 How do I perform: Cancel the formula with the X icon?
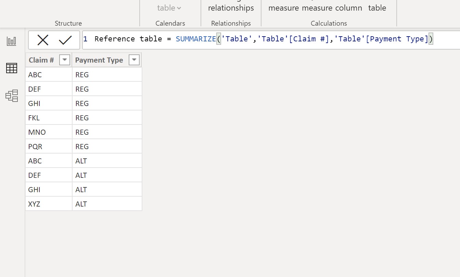pyautogui.click(x=43, y=40)
